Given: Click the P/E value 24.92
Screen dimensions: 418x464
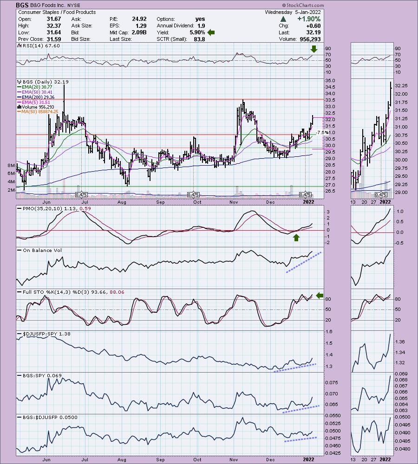Looking at the screenshot, I should coord(139,19).
